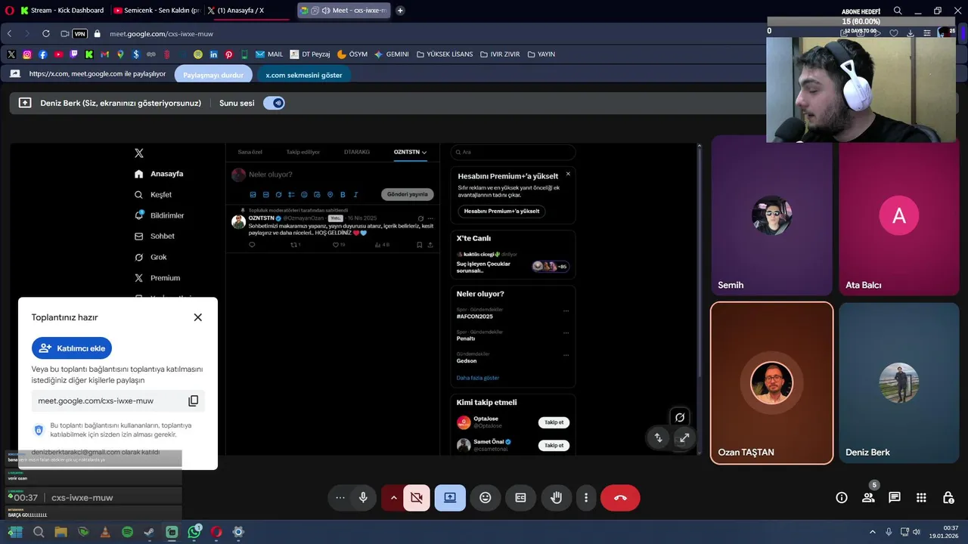The height and width of the screenshot is (544, 968).
Task: Open Windows Start menu
Action: (x=16, y=532)
